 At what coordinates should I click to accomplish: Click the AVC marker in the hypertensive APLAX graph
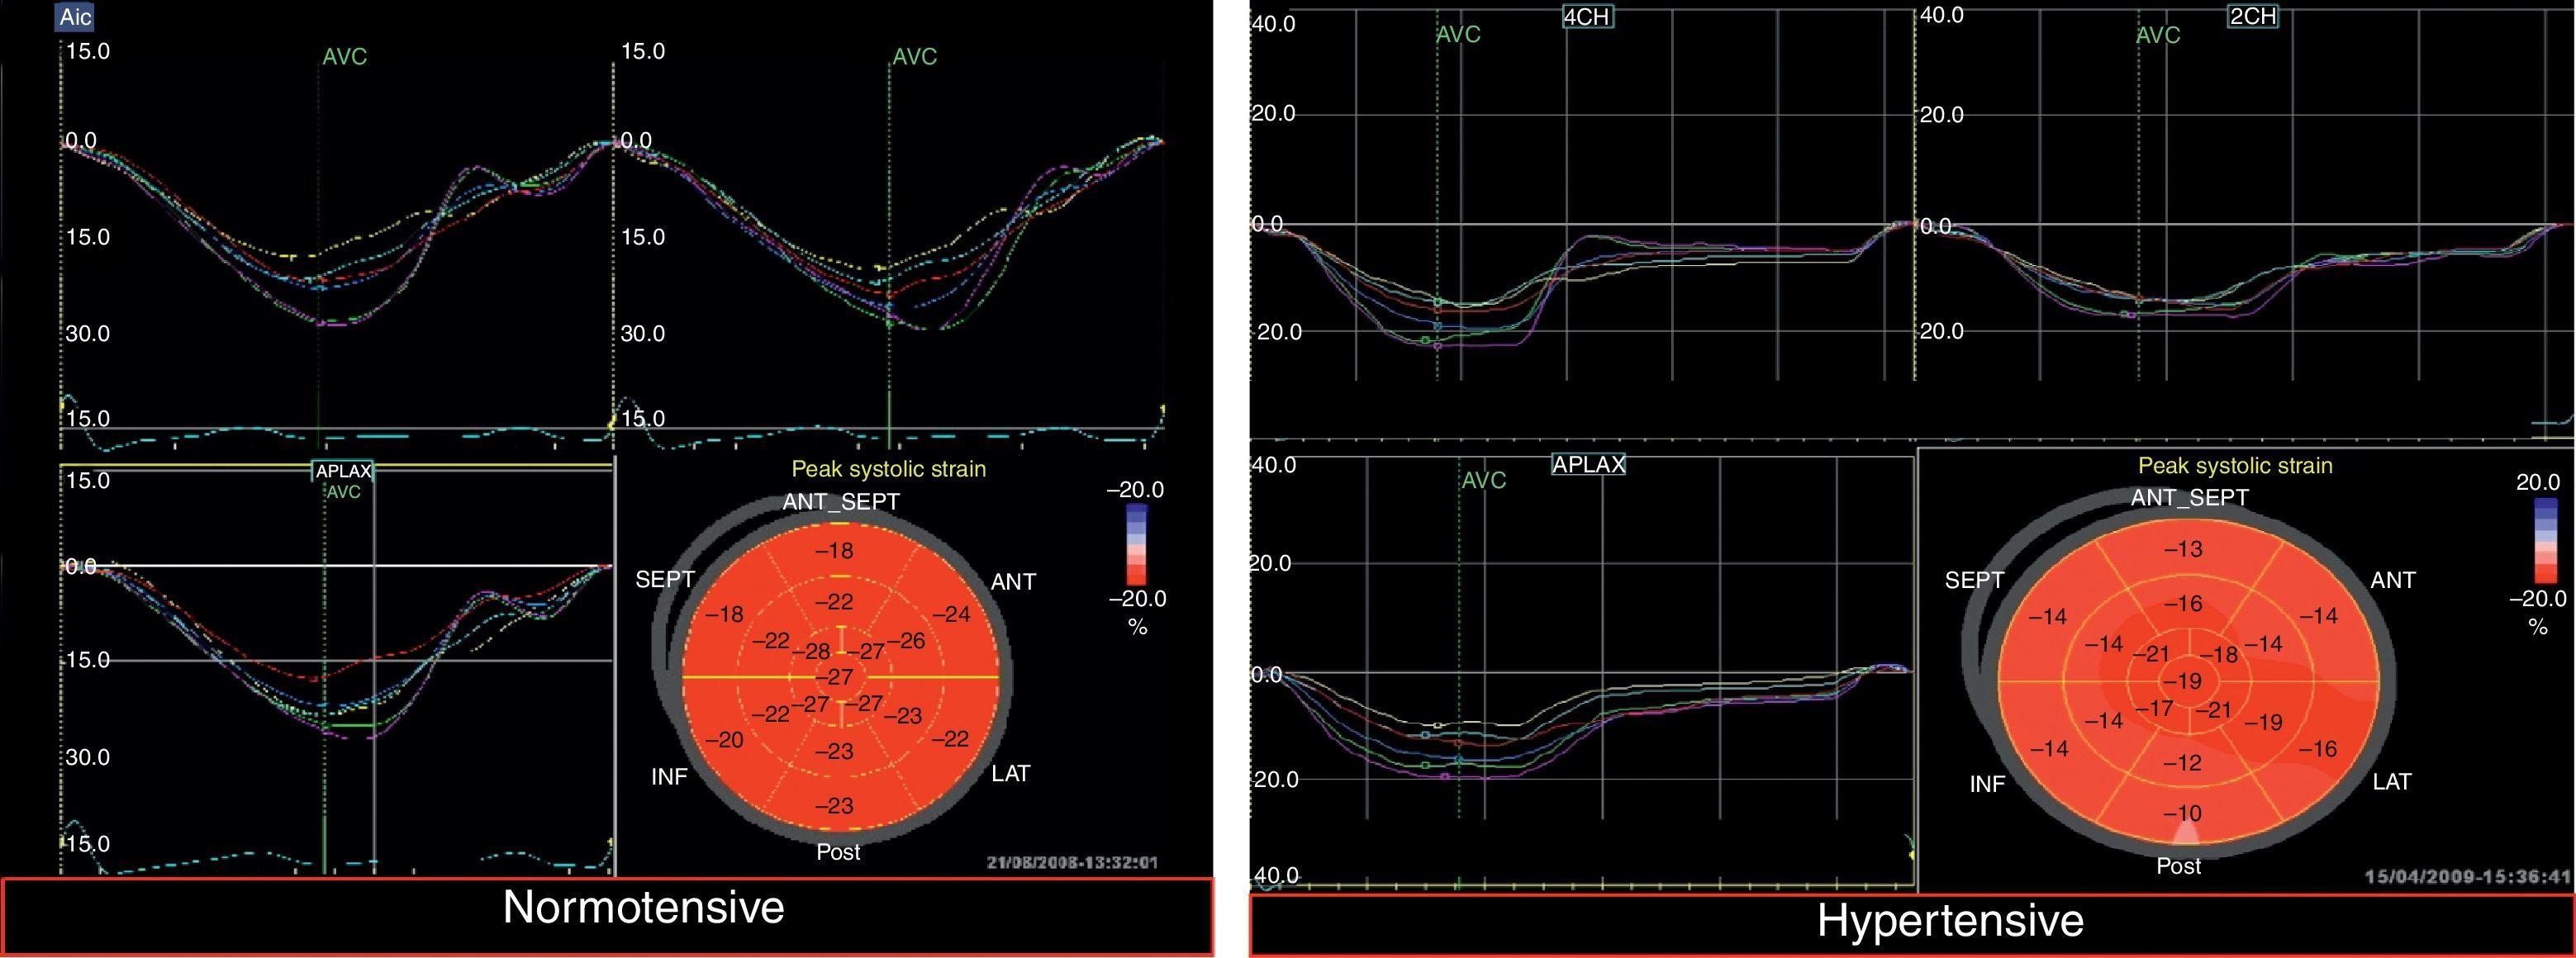1483,480
